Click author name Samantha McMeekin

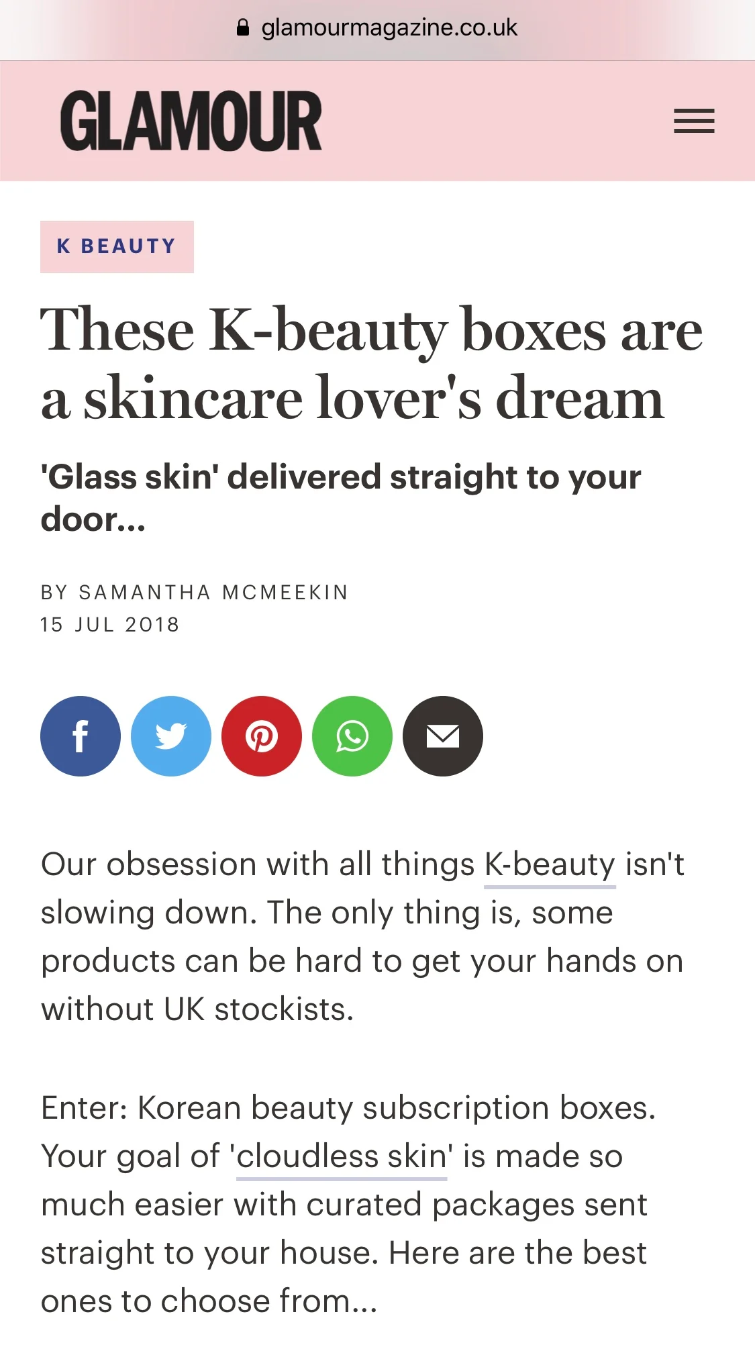213,592
